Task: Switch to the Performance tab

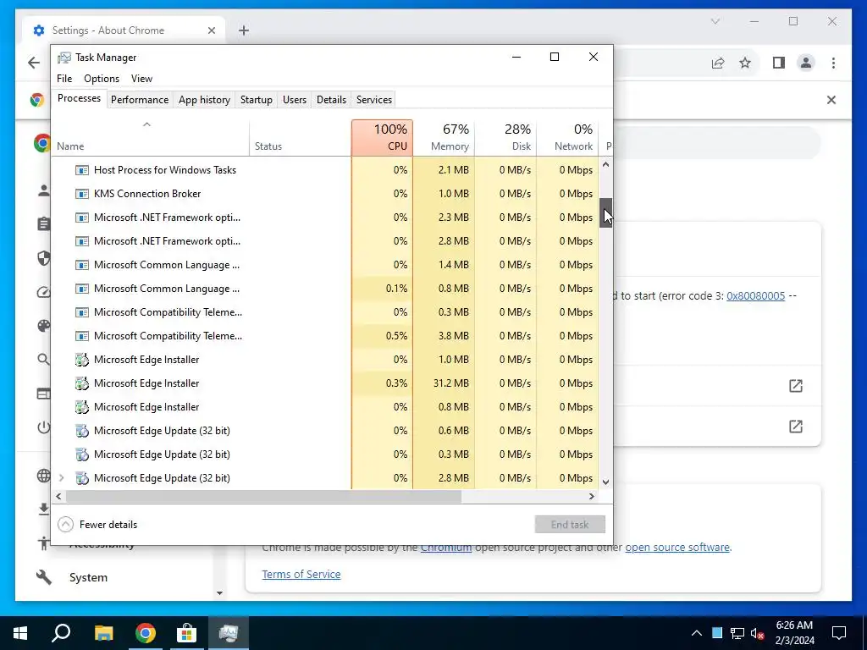Action: (x=140, y=100)
